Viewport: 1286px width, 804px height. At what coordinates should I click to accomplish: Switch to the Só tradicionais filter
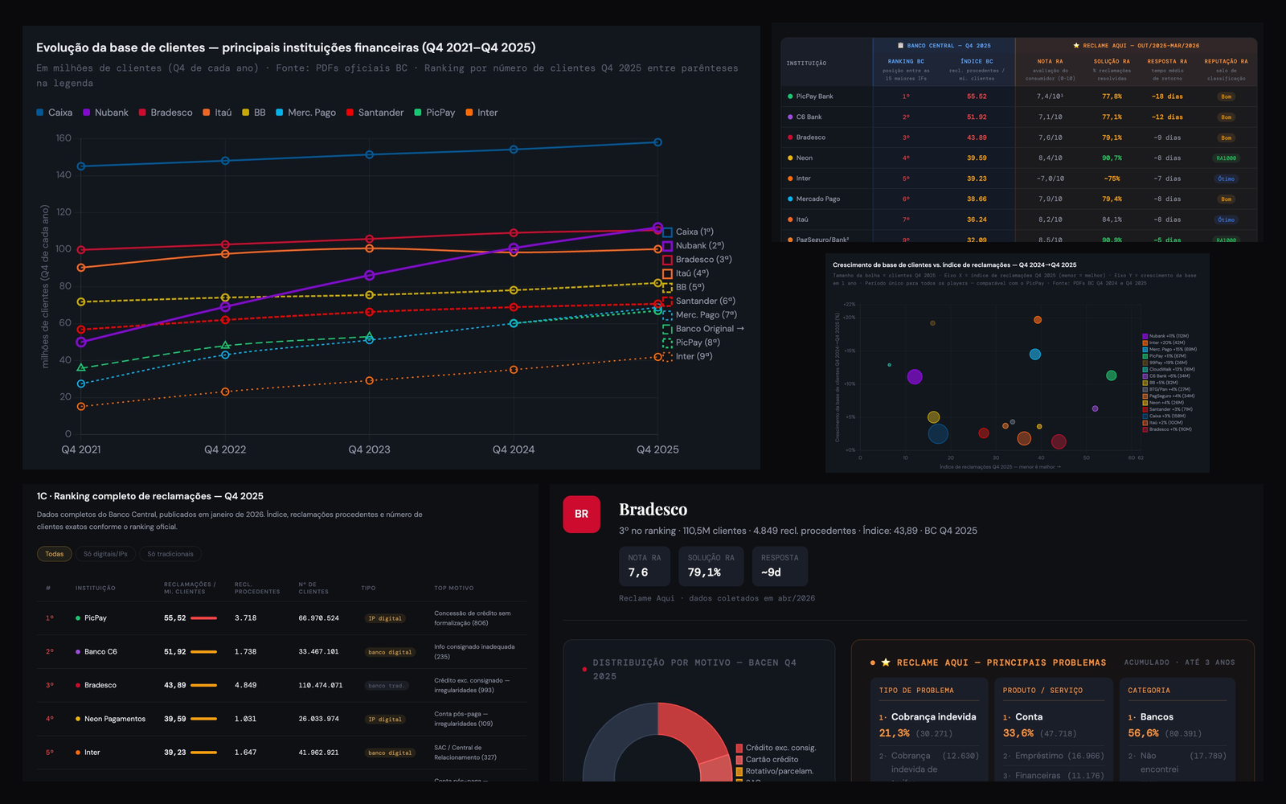click(x=170, y=554)
